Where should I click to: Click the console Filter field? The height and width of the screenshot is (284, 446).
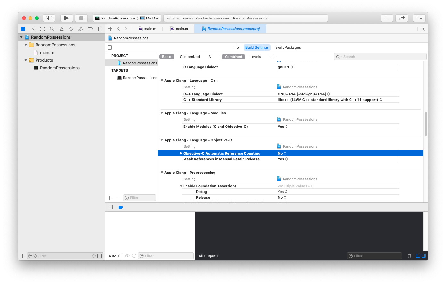click(374, 256)
